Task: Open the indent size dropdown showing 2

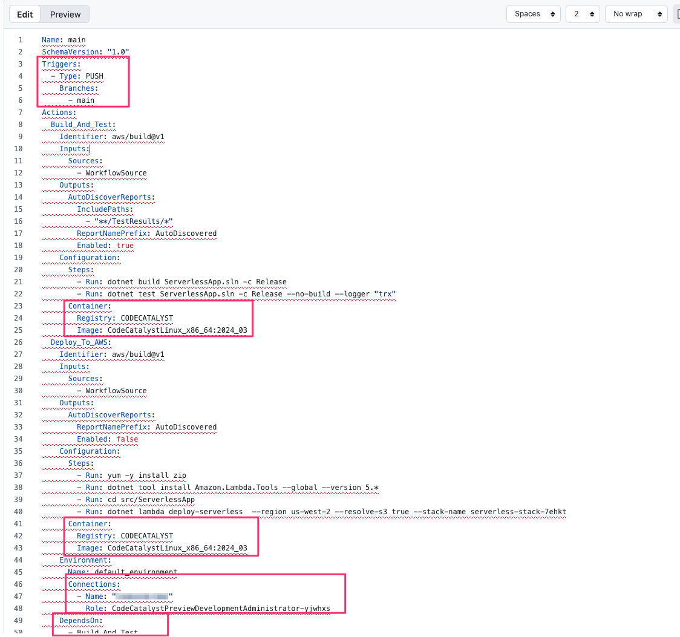Action: [582, 14]
